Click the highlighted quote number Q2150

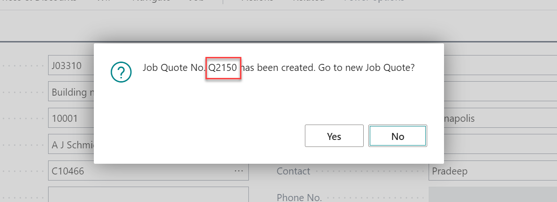223,68
